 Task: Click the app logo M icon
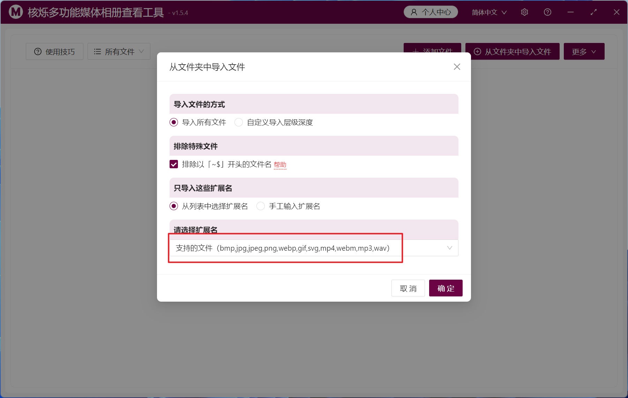coord(16,12)
